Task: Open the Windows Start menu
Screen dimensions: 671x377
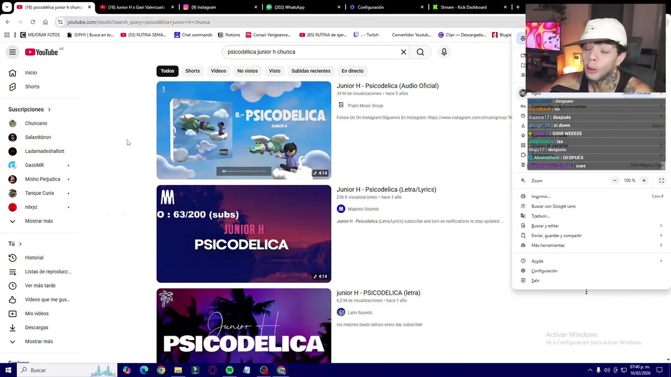Action: (8, 370)
